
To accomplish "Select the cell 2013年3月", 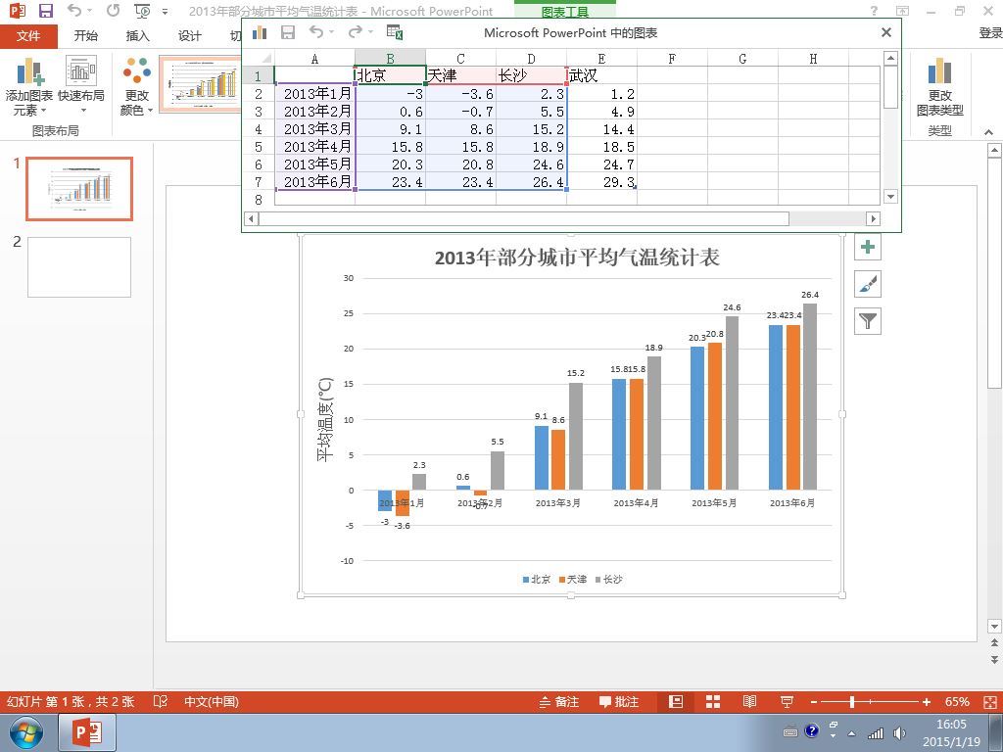I will tap(314, 128).
